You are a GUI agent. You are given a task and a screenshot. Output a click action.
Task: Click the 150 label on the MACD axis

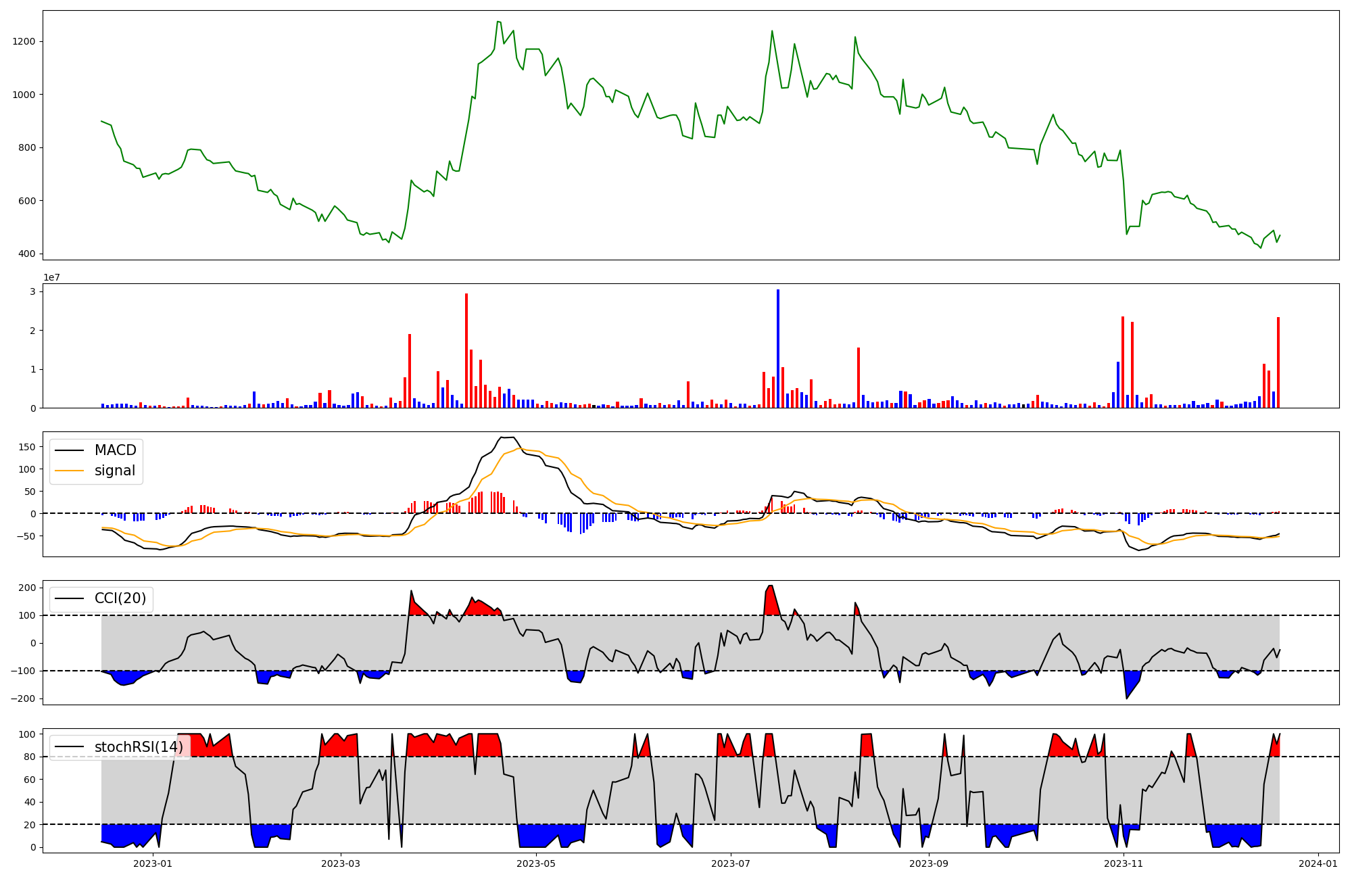pos(28,447)
